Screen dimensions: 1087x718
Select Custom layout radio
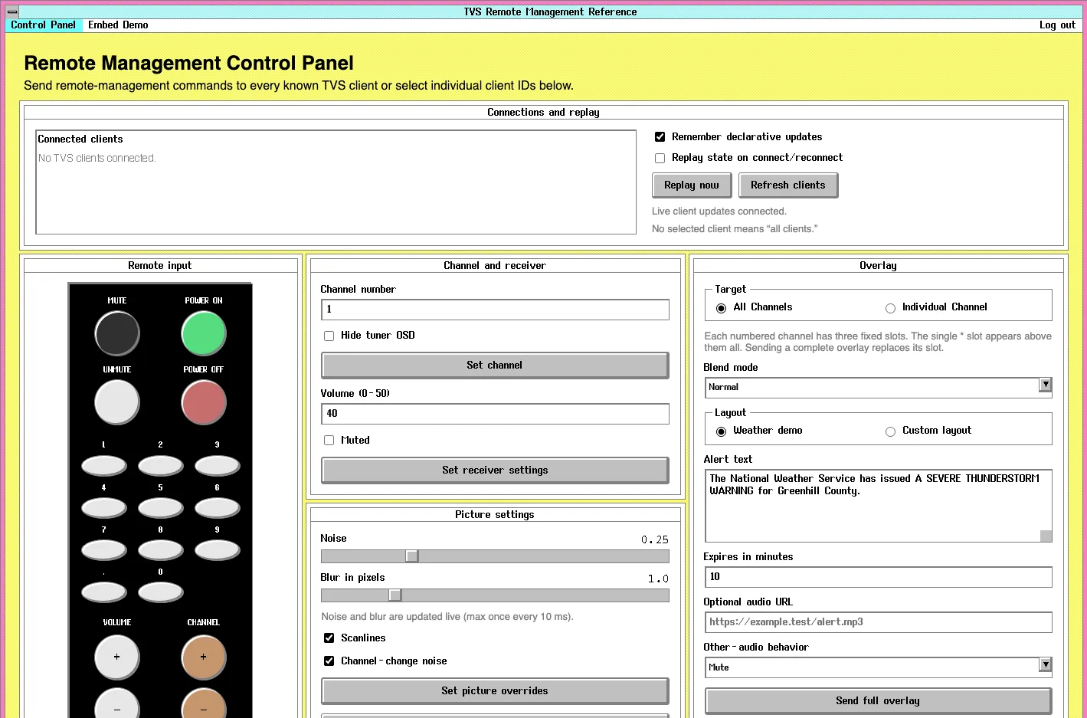(x=890, y=431)
